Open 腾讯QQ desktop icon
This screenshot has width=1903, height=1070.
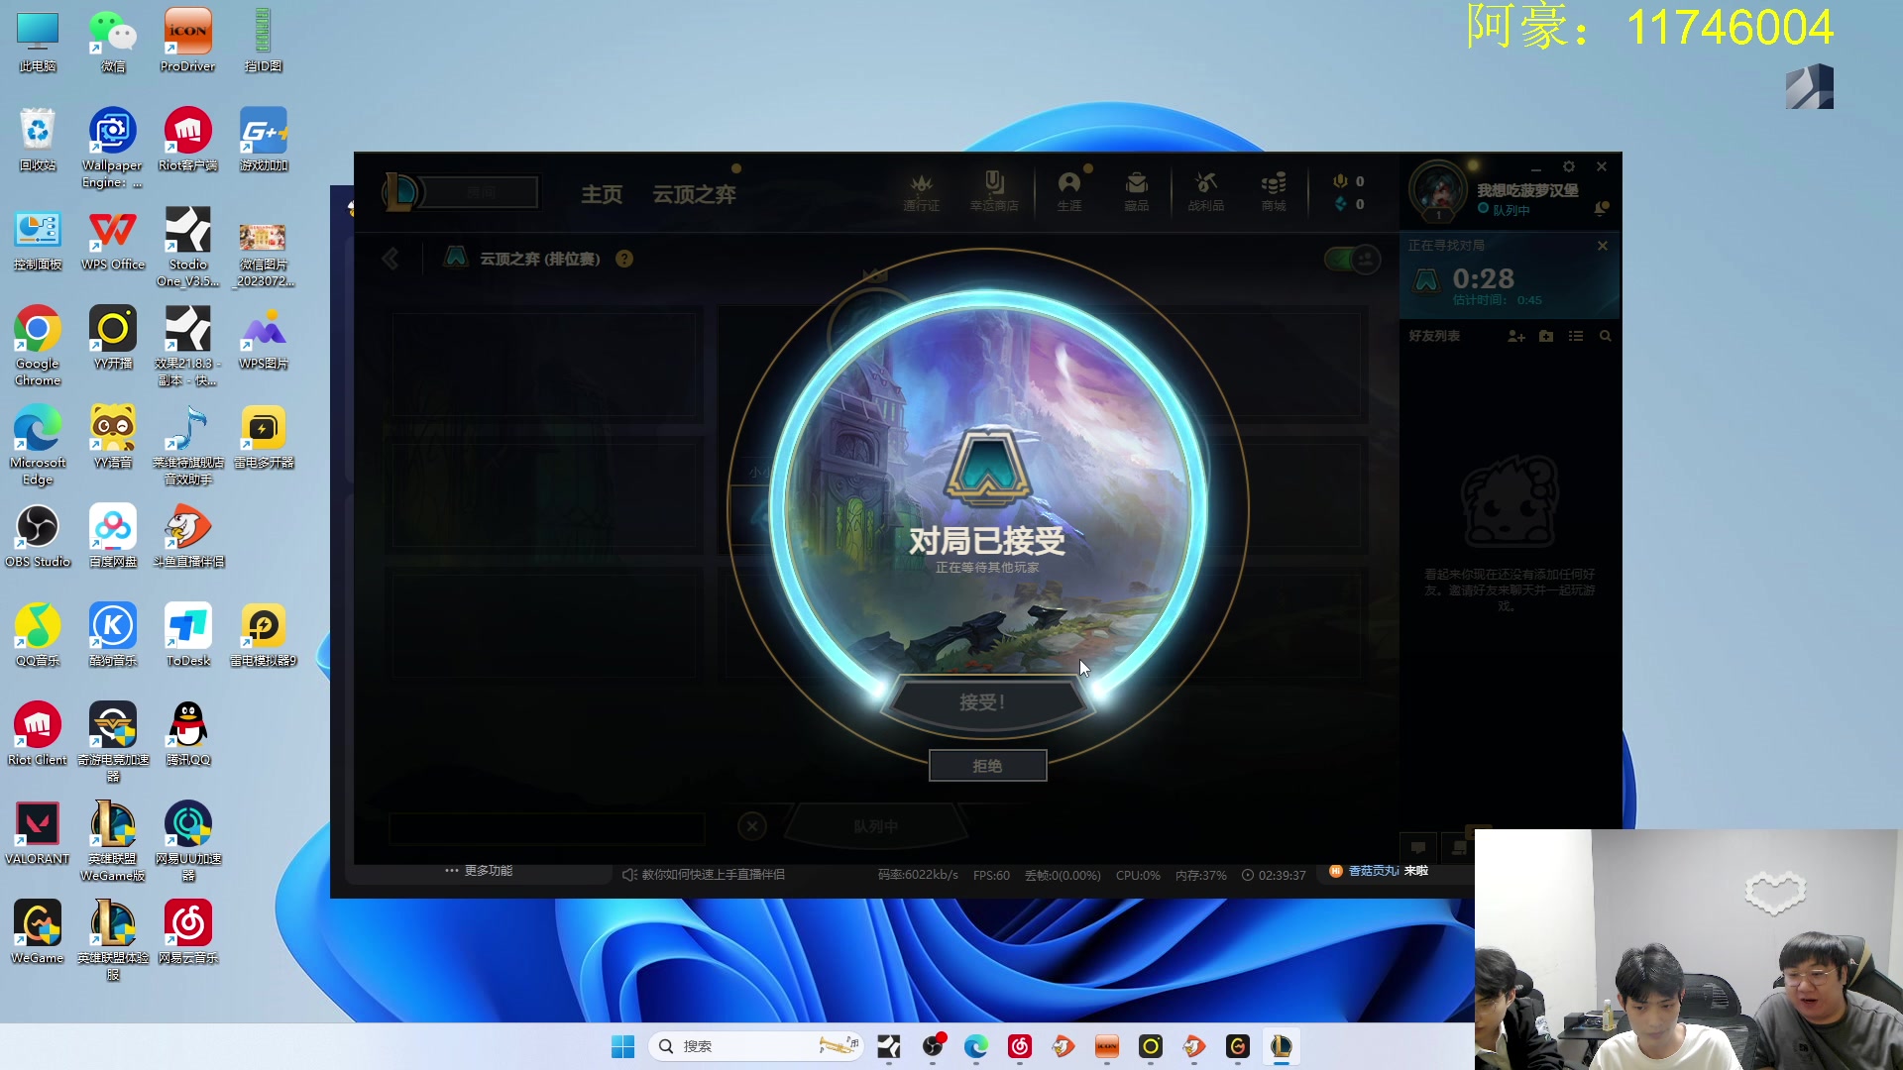(x=187, y=734)
